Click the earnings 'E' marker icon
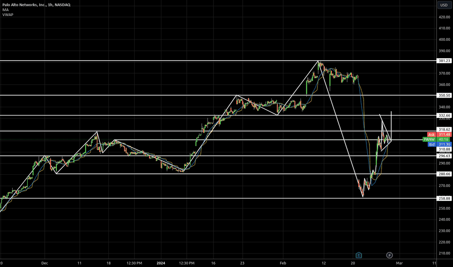Viewport: 453px width, 267px height. click(x=359, y=255)
